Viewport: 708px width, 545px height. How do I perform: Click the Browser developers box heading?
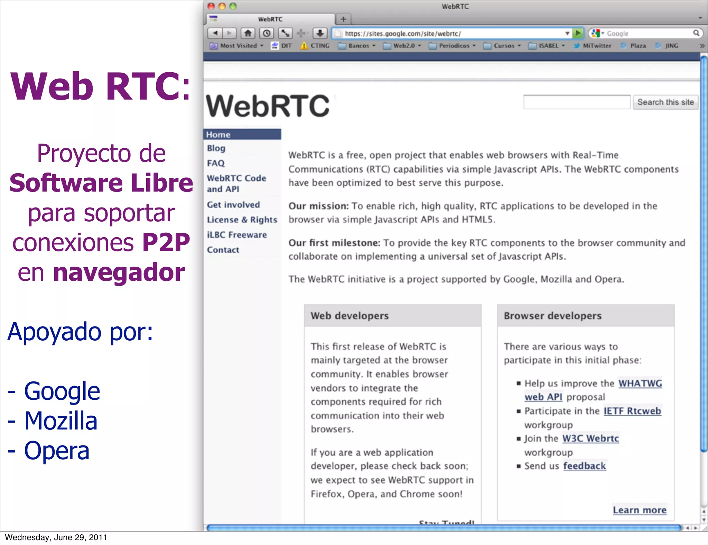(552, 316)
